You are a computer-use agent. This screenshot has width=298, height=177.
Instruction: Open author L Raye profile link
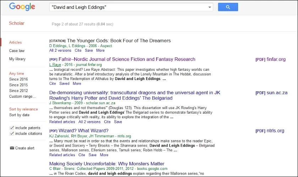(55, 65)
